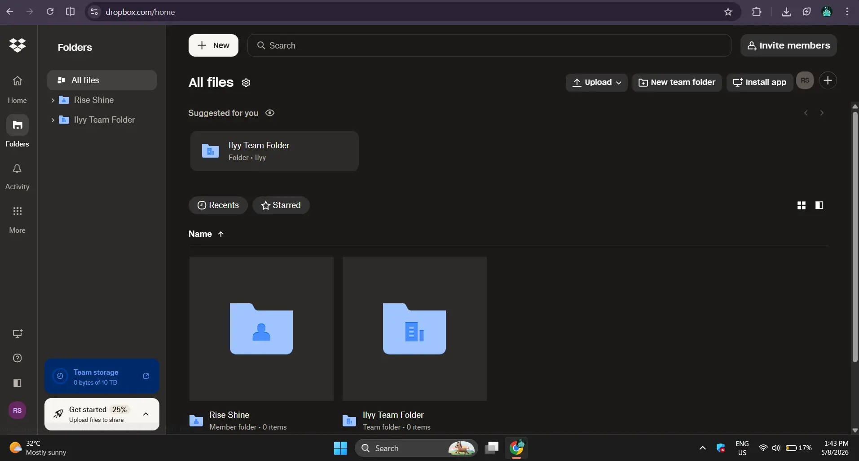Screen dimensions: 859x461
Task: Go to Home in left rail
Action: coord(17,89)
